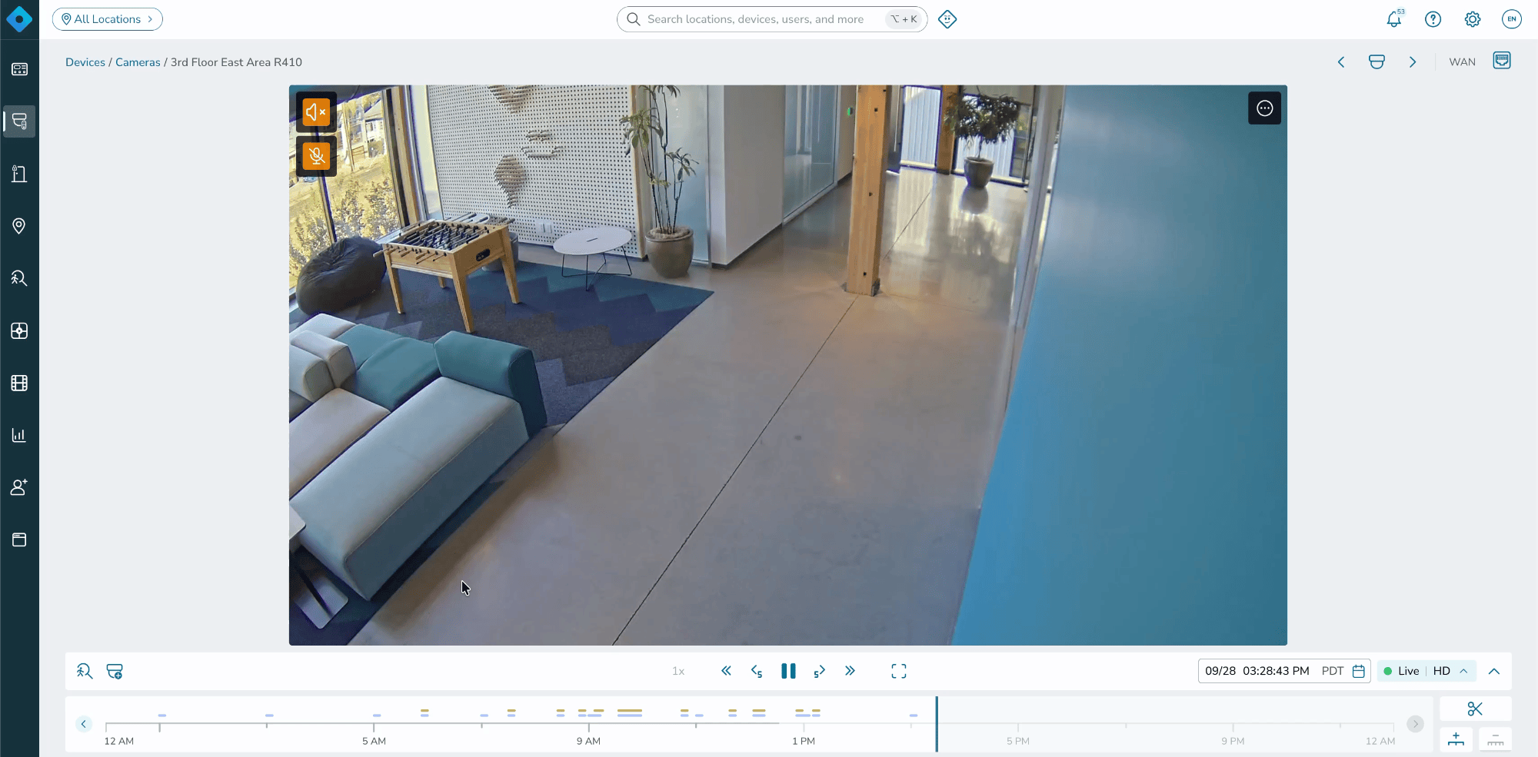
Task: Go to Cameras breadcrumb link
Action: pos(138,62)
